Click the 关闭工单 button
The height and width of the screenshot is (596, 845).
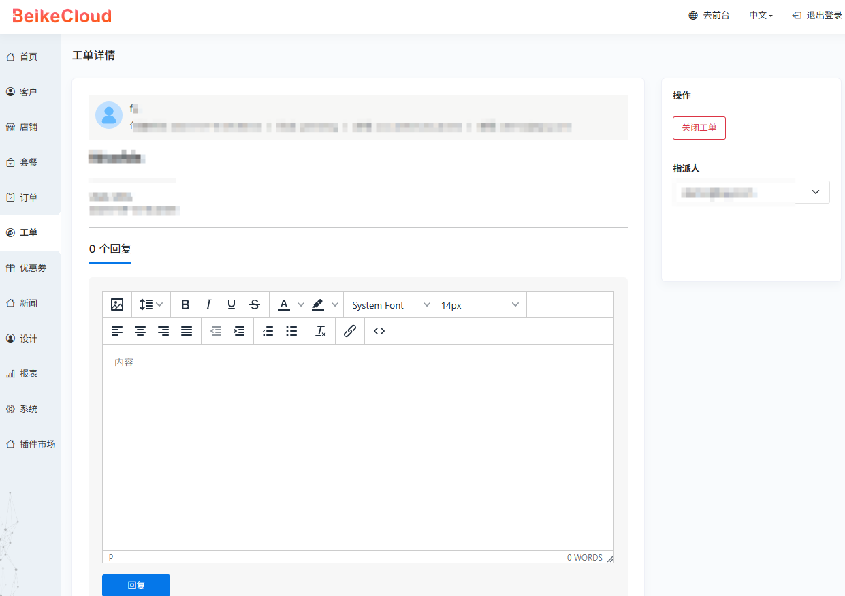click(699, 128)
